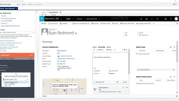The height and width of the screenshot is (101, 179).
Task: Click the Mobile Phone number link
Action: click(x=61, y=64)
